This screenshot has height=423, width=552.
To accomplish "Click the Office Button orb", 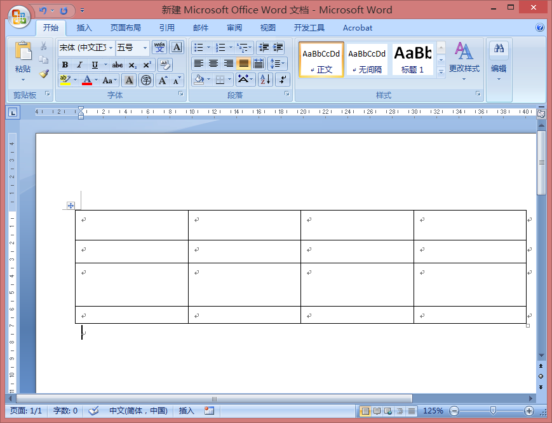I will coord(19,16).
